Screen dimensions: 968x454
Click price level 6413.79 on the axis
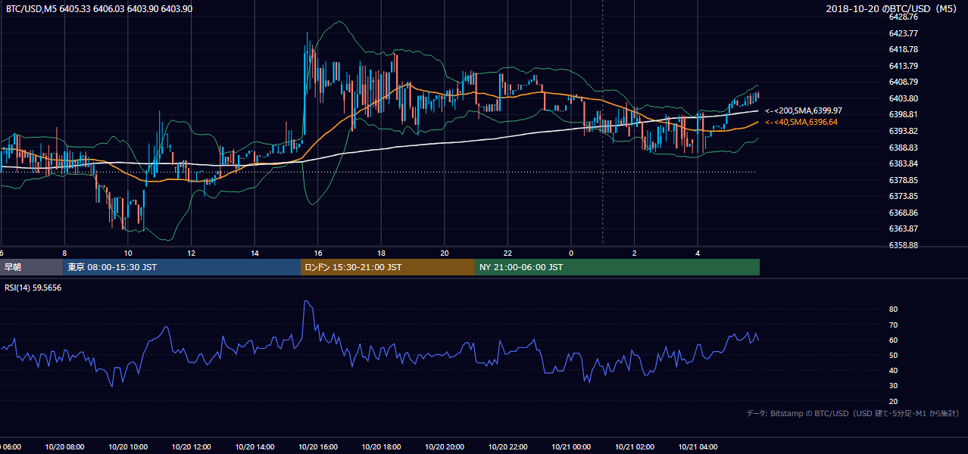[904, 66]
